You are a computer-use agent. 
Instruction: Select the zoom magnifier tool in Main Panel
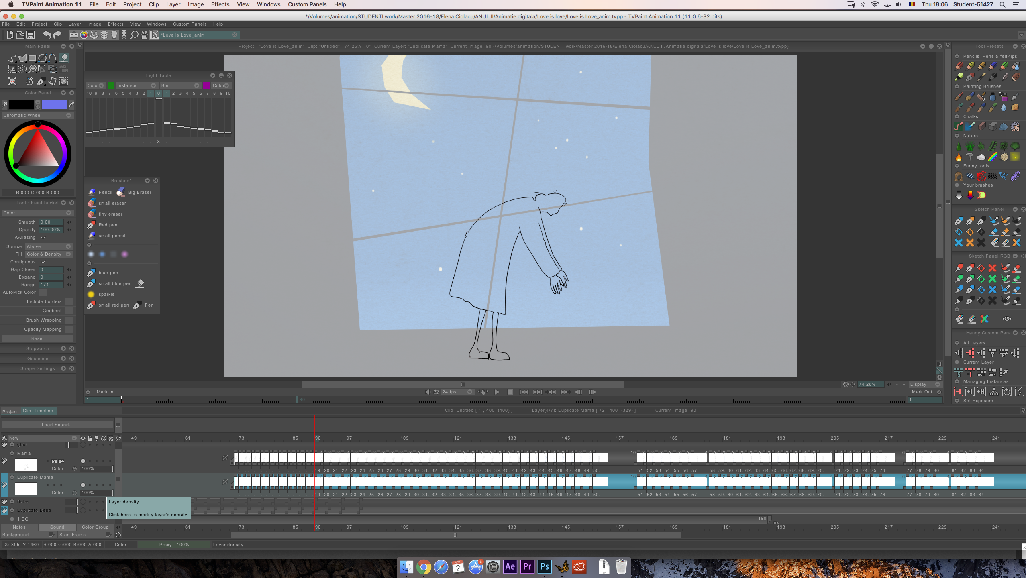click(x=33, y=69)
